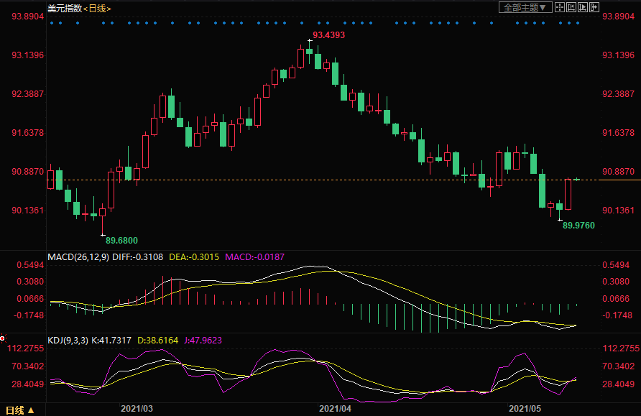Click the chart replay play icon
Viewport: 641px width, 416px height.
tap(583, 7)
